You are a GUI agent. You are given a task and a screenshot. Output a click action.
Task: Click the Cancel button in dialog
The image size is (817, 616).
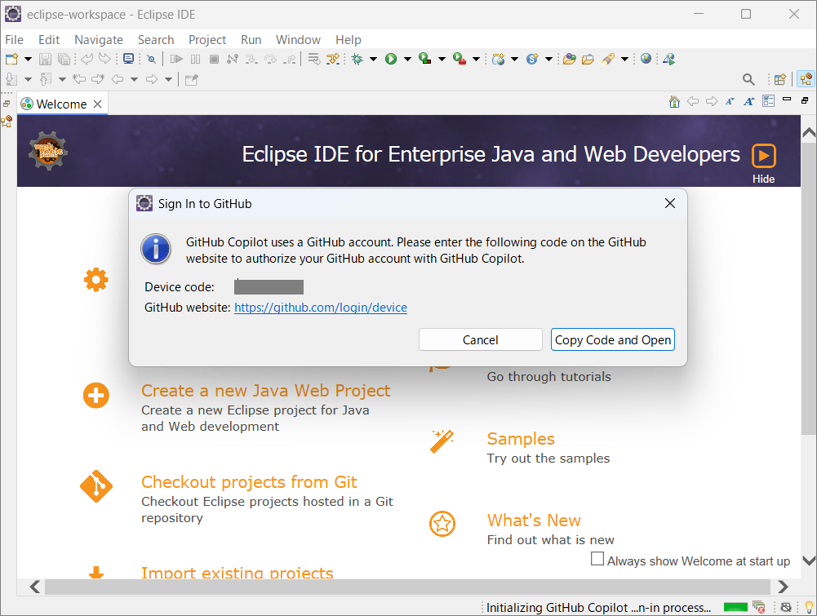(x=481, y=339)
